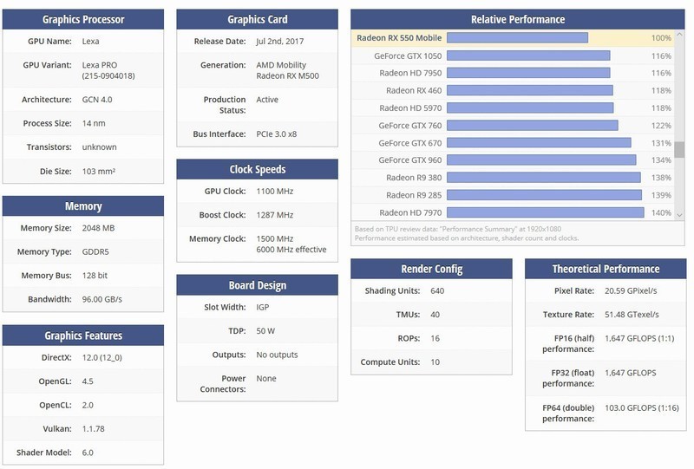Click the Lexa GPU name value
Screen dimensions: 694x469
click(91, 41)
